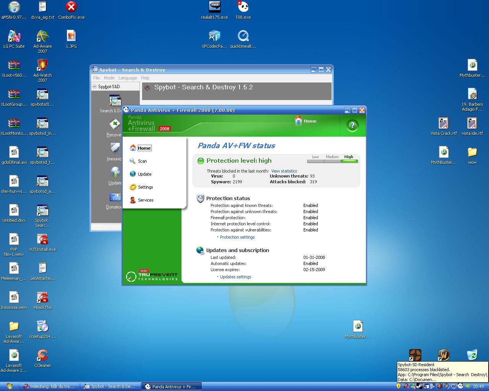
Task: Open the Mode menu in Spybot
Action: click(x=109, y=78)
